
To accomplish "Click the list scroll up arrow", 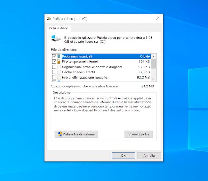I will point(153,57).
